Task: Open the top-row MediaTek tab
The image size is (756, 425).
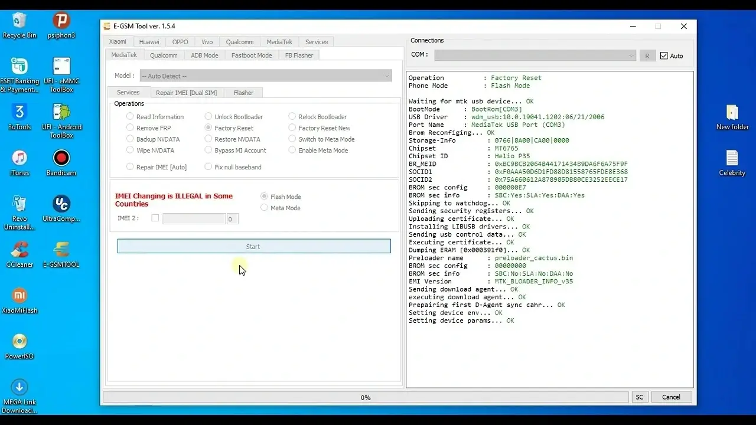Action: (279, 42)
